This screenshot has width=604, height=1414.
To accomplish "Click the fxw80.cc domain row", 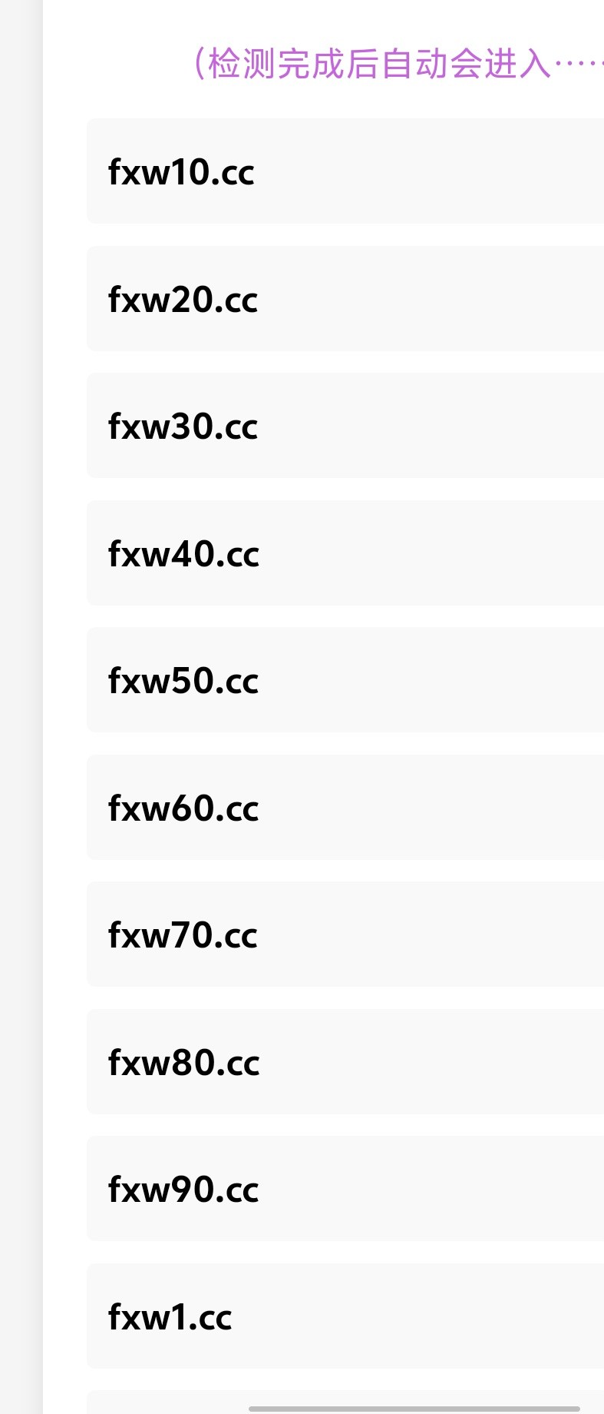I will 345,1061.
